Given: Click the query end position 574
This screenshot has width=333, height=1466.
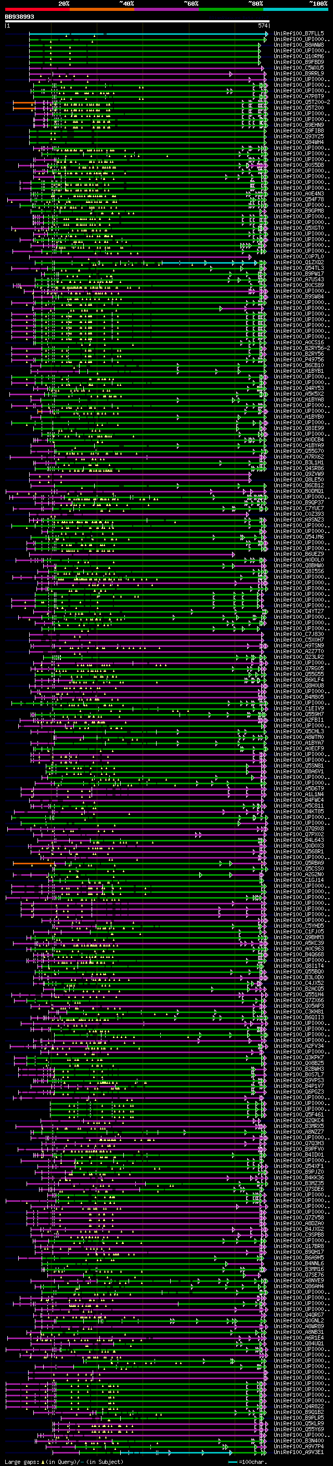Looking at the screenshot, I should 262,26.
